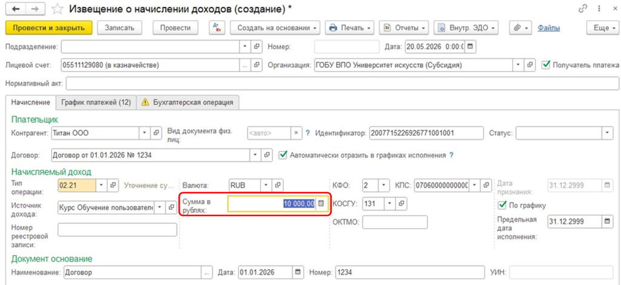Open Контрагент record with open icon
This screenshot has height=285, width=621.
pyautogui.click(x=156, y=133)
